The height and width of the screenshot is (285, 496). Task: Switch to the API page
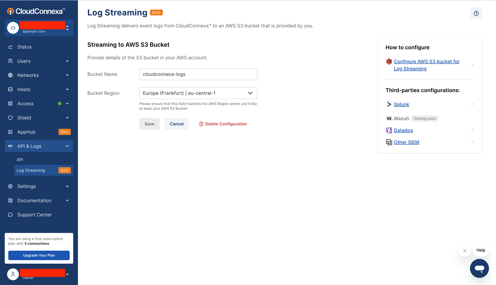[x=20, y=159]
